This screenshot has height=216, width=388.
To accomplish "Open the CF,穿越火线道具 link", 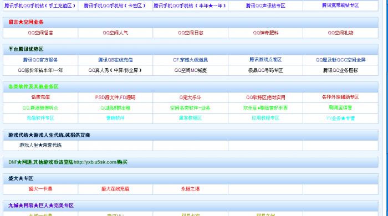I will click(x=190, y=60).
